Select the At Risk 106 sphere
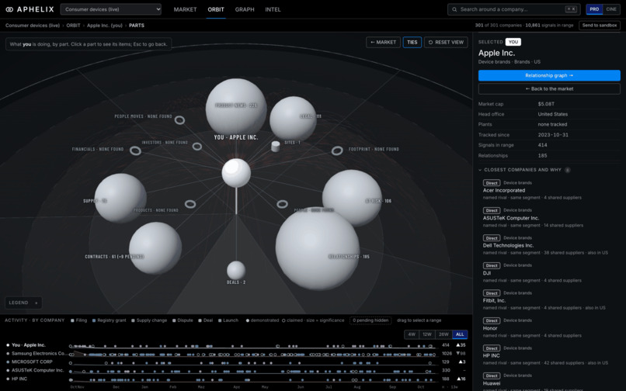Image resolution: width=626 pixels, height=391 pixels. pos(352,198)
